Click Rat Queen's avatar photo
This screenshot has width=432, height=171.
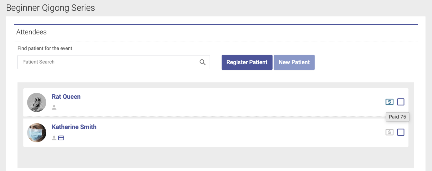(x=37, y=102)
